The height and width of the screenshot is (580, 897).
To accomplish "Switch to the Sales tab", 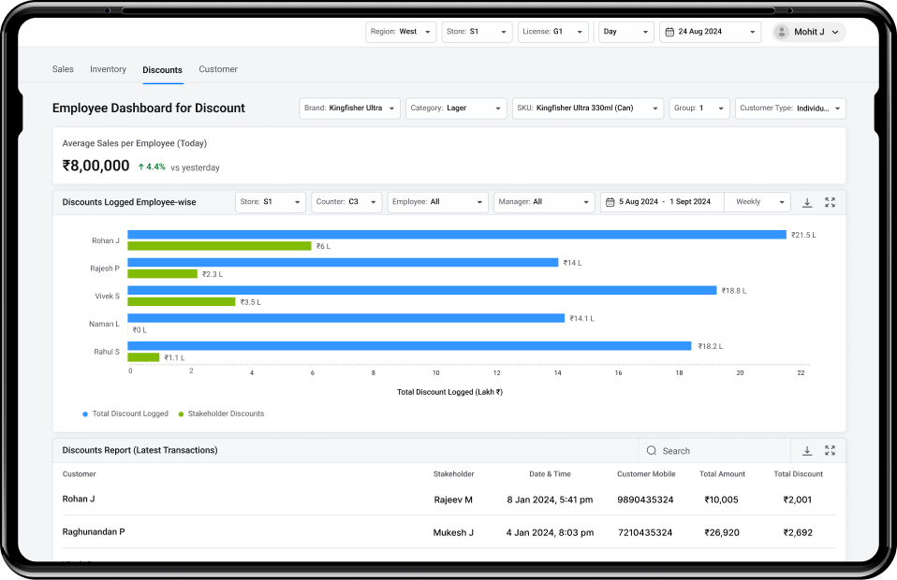I will [x=63, y=69].
